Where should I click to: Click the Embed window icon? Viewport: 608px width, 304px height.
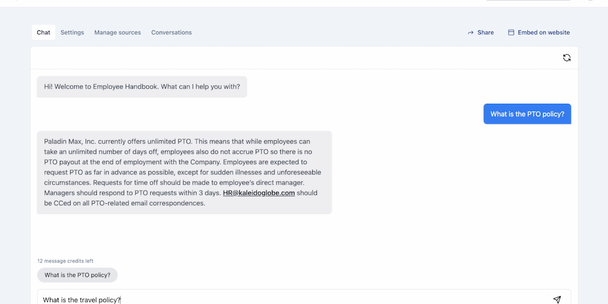coord(511,33)
